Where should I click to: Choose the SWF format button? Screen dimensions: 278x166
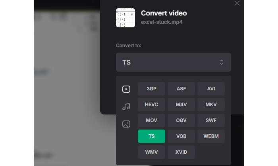tap(211, 120)
